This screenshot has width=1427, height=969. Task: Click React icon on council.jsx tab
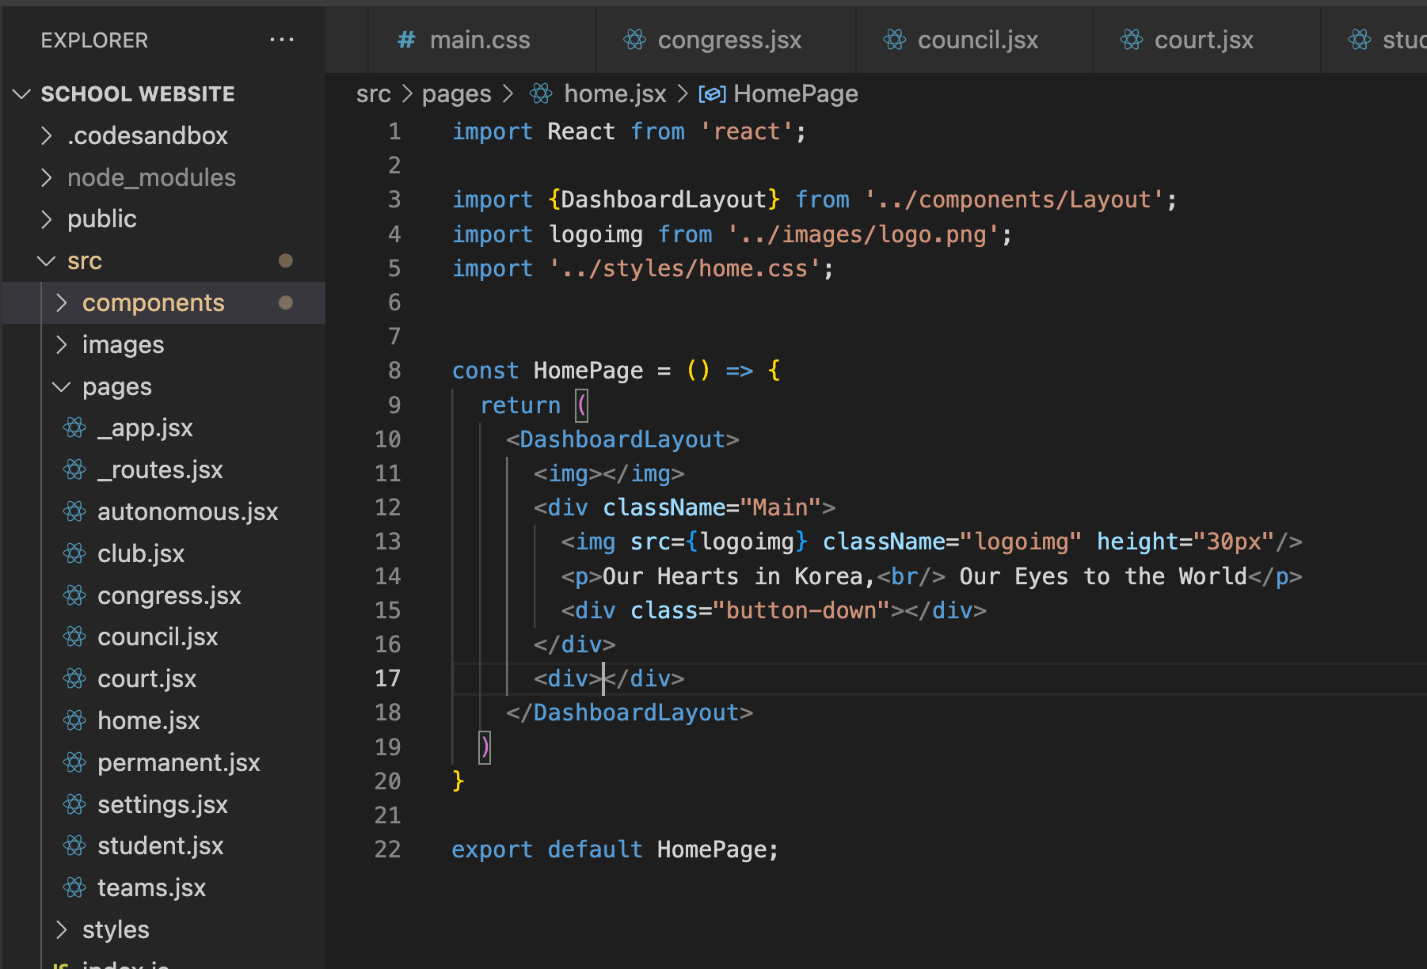point(894,40)
